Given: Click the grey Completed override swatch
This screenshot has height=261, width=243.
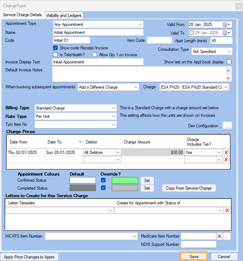Looking at the screenshot, I should 125,188.
